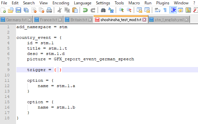This screenshot has height=124, width=198.
Task: Zoom out of the text
Action: (x=129, y=10)
